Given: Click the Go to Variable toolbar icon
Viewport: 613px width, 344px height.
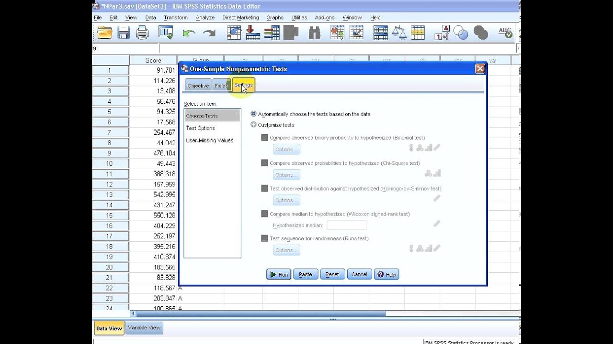Looking at the screenshot, I should coord(252,33).
